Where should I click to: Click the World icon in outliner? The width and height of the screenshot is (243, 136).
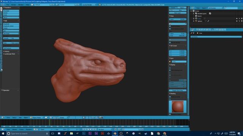196,16
